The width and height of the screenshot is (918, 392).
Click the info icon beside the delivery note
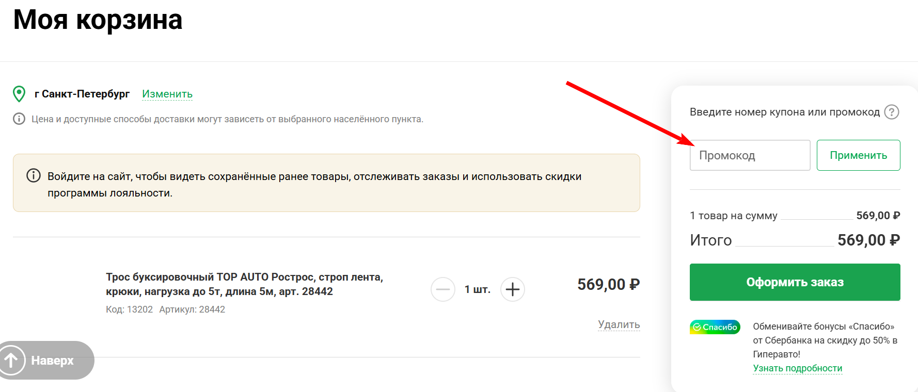coord(19,119)
